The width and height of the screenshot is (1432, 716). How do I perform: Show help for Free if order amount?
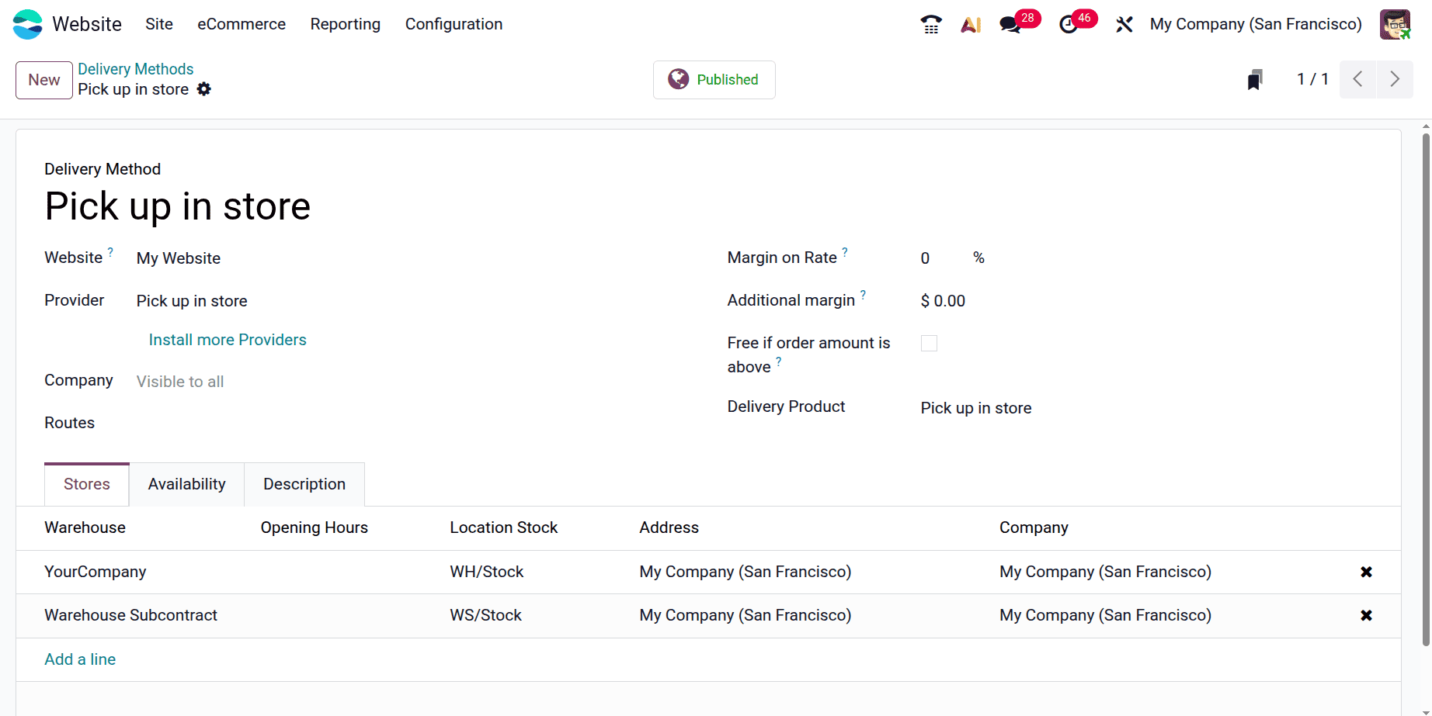(779, 361)
